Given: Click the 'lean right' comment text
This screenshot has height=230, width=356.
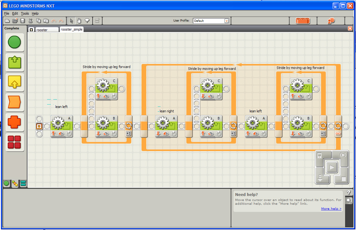Looking at the screenshot, I should click(x=167, y=111).
